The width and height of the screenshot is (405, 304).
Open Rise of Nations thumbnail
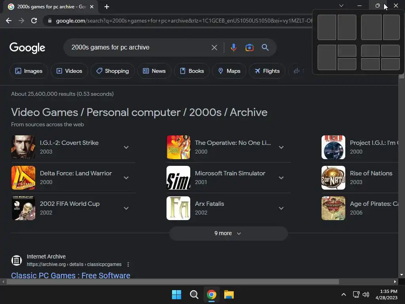(333, 178)
